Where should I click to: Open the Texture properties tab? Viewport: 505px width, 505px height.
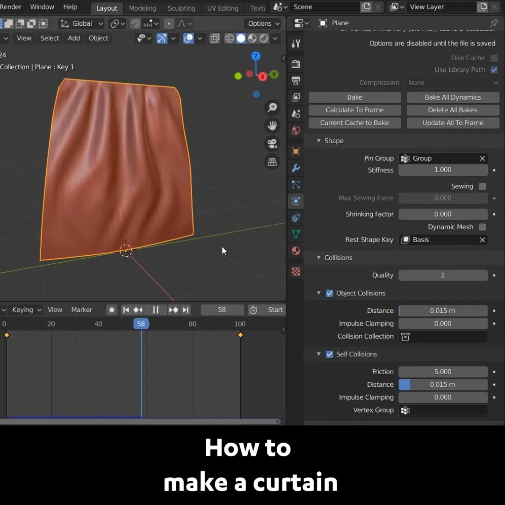[296, 271]
